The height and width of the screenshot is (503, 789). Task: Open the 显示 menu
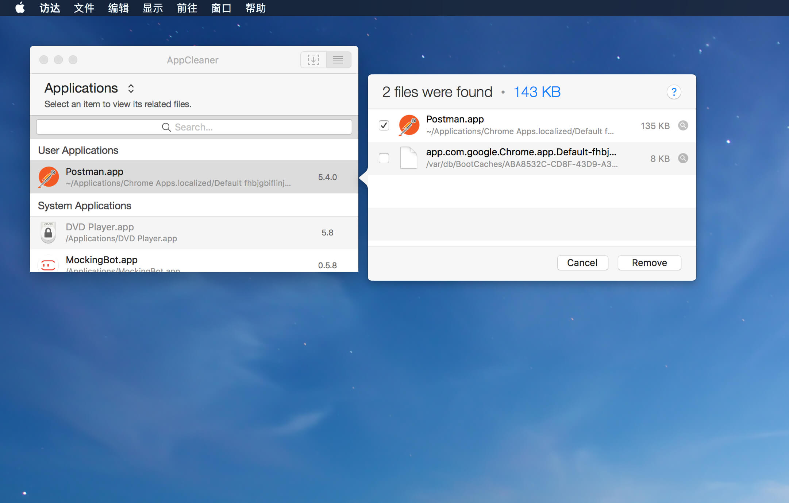153,8
